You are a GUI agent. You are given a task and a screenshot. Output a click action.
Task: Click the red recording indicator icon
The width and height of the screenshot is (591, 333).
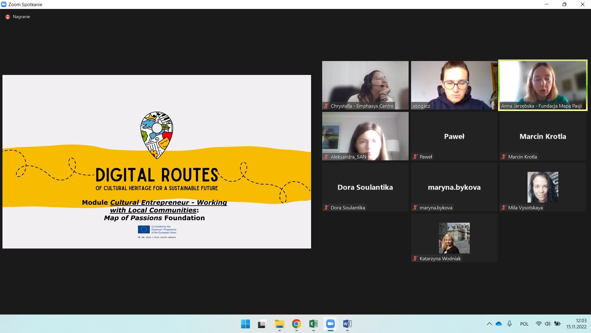tap(8, 17)
